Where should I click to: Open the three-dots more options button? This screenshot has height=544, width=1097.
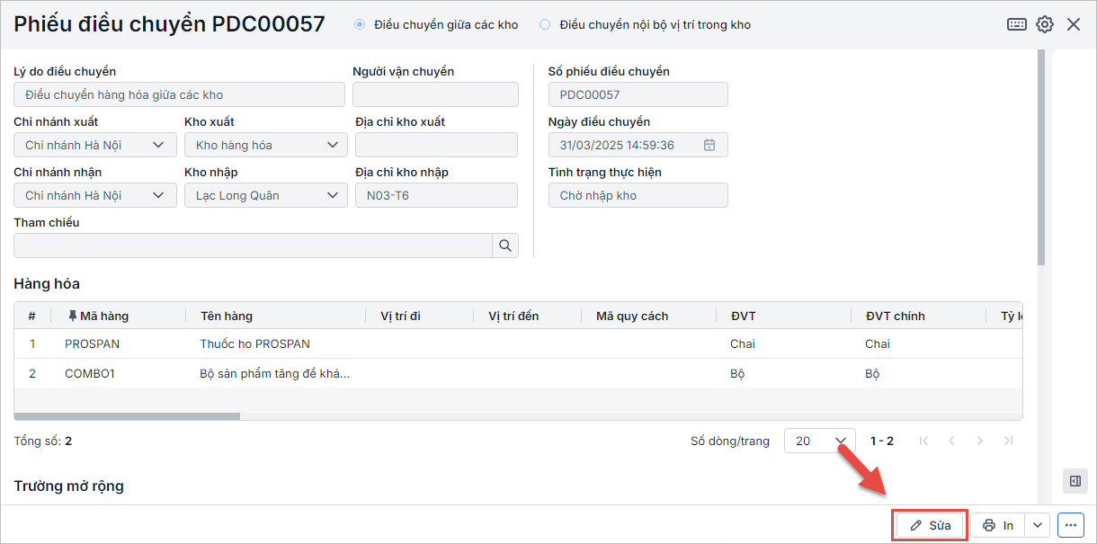pos(1070,525)
